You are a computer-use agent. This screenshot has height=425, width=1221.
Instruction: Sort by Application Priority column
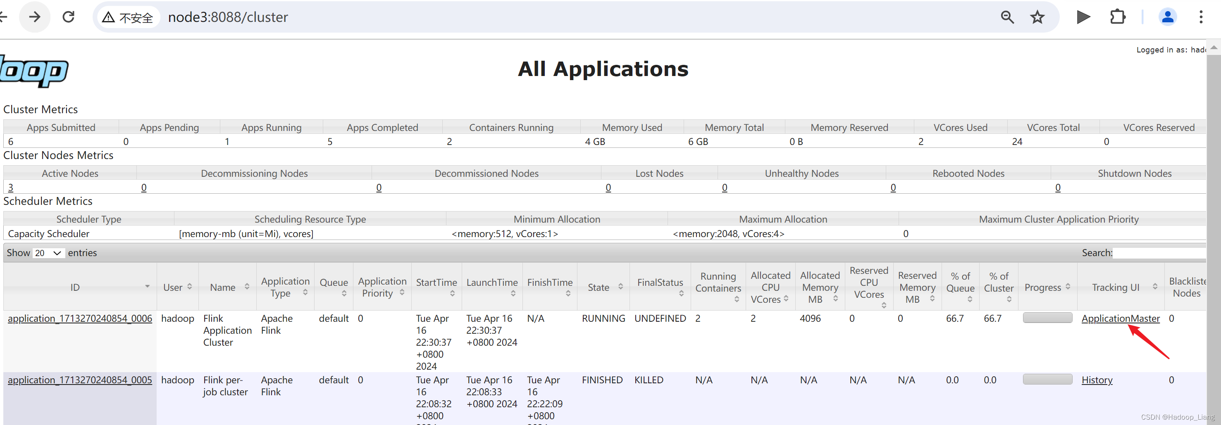pyautogui.click(x=382, y=287)
